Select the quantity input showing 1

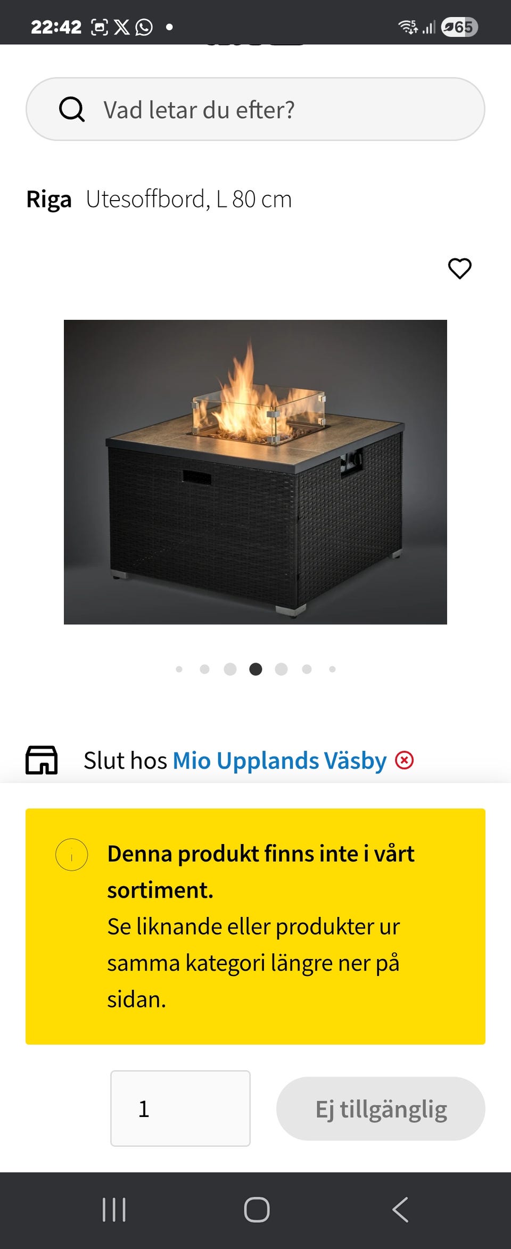180,1109
